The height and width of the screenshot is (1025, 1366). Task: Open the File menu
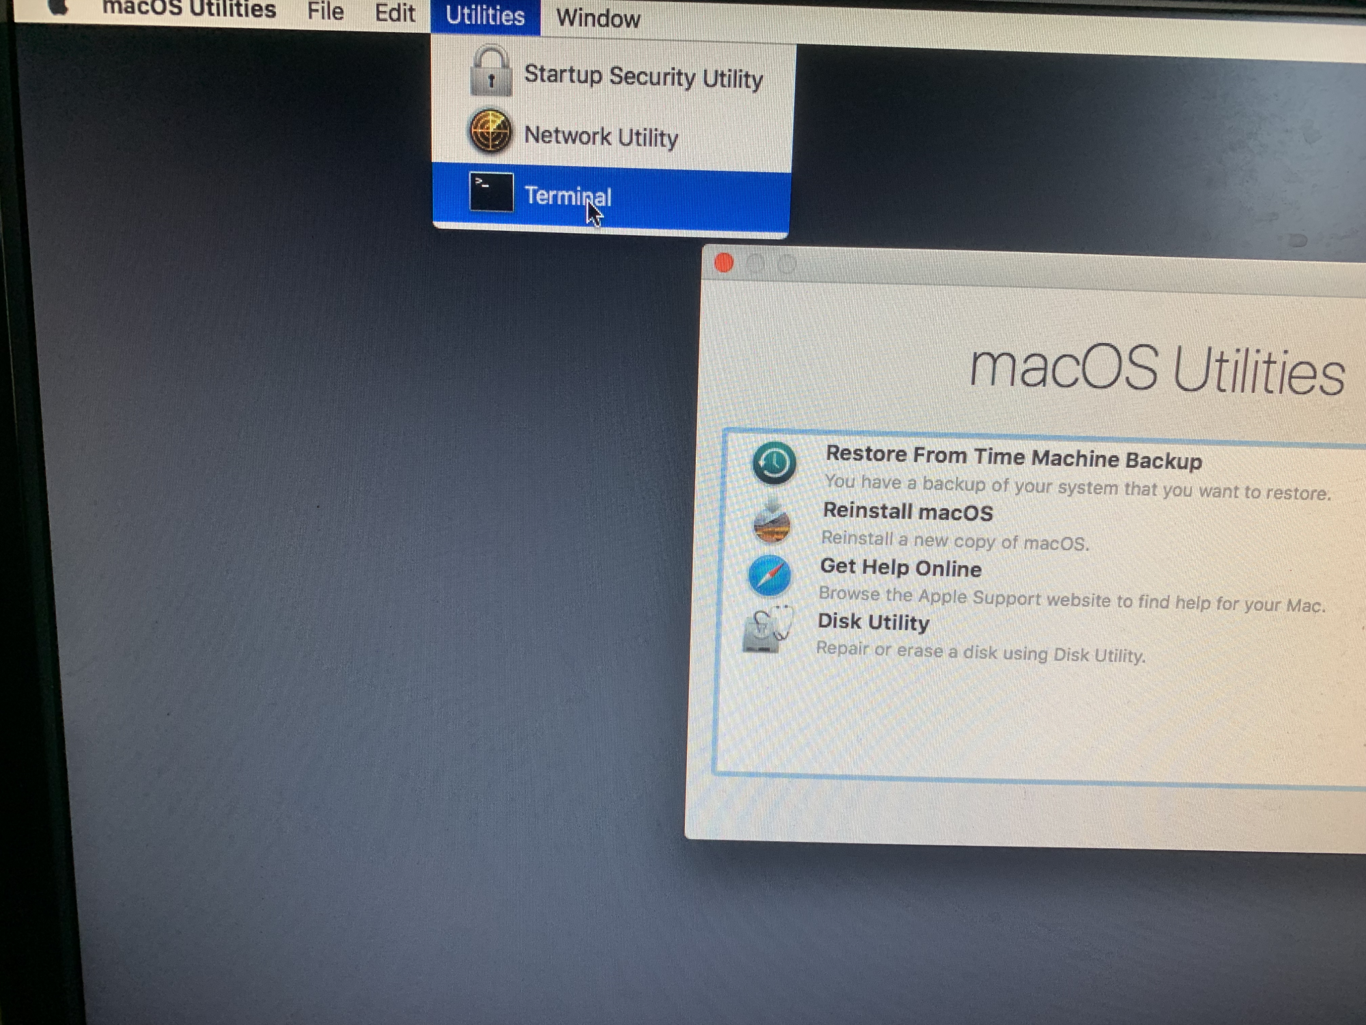tap(325, 11)
